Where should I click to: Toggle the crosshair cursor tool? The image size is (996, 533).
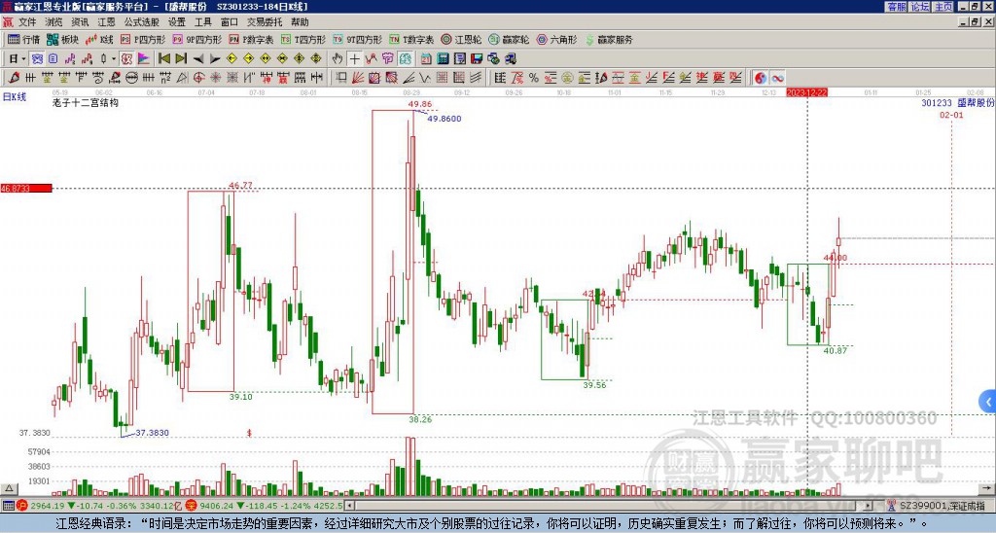354,59
